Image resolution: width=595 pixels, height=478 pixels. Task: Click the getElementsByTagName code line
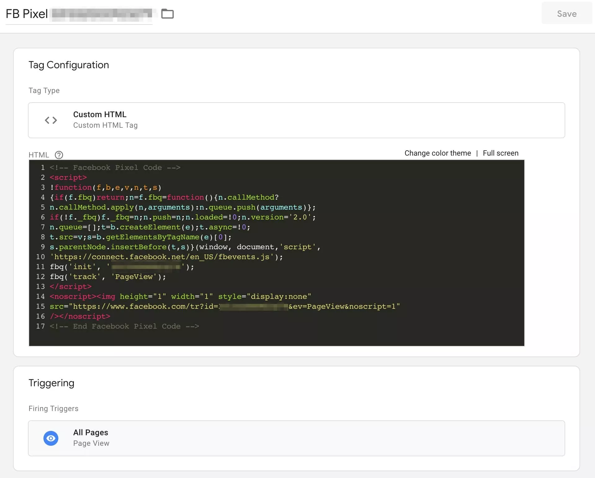141,237
